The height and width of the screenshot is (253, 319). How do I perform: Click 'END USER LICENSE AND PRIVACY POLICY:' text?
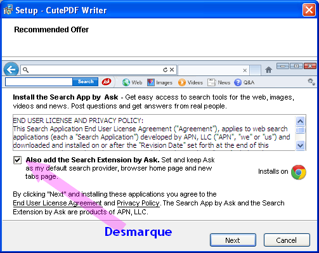coord(78,120)
